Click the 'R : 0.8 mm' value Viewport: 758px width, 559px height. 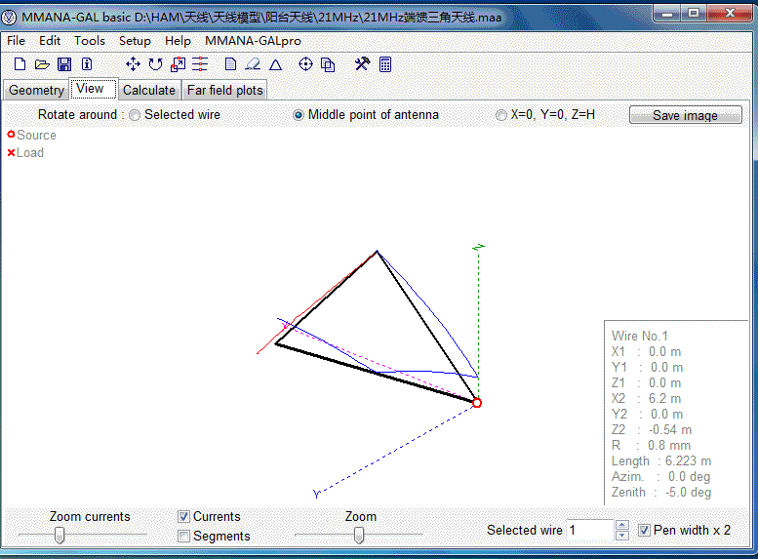pos(651,445)
